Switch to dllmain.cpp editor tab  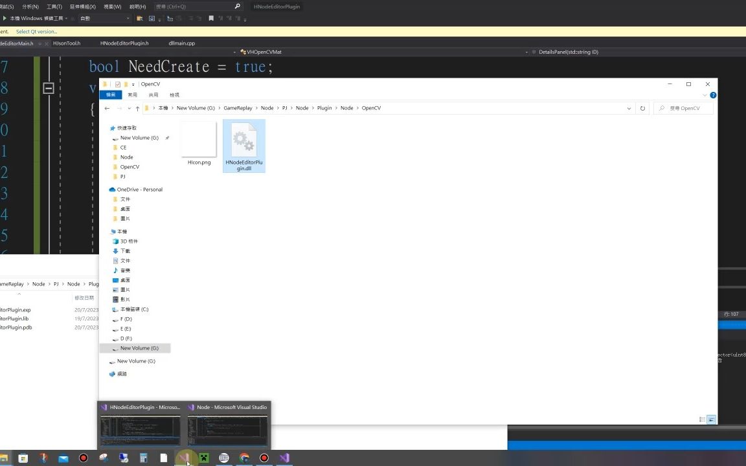182,43
